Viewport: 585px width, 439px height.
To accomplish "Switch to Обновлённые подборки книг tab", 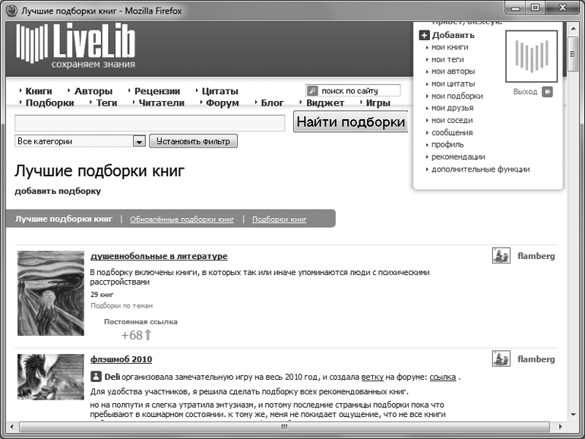I will [182, 219].
